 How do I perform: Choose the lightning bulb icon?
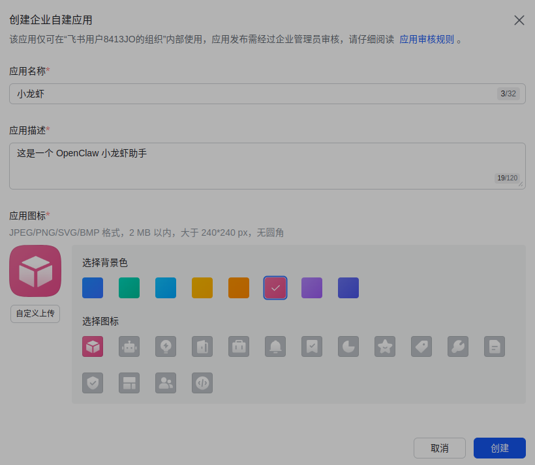click(x=166, y=346)
